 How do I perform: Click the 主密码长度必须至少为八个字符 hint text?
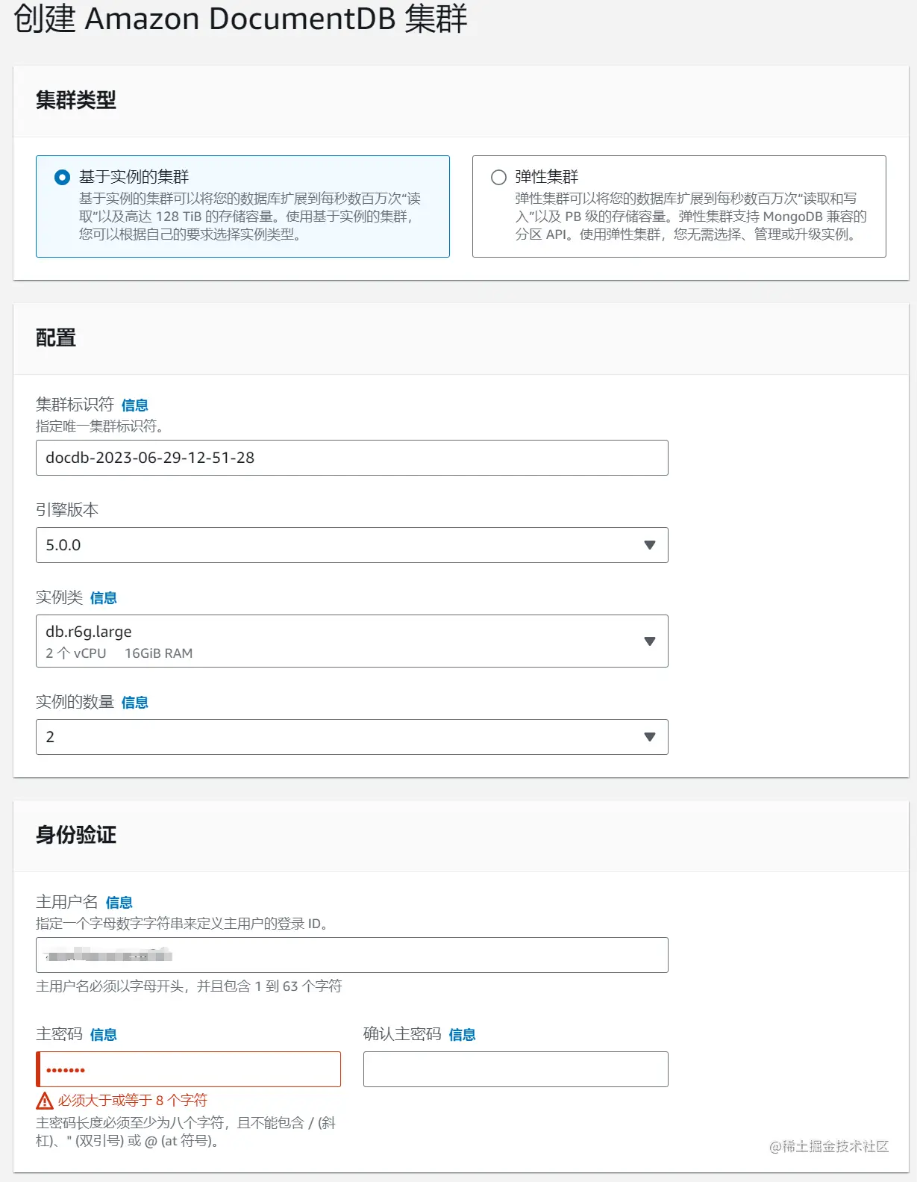pyautogui.click(x=186, y=1132)
